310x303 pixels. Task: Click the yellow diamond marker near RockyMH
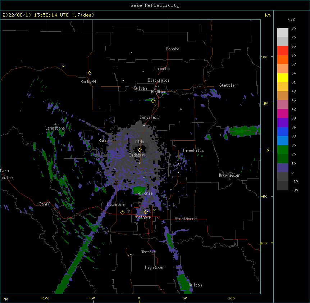[x=90, y=73]
